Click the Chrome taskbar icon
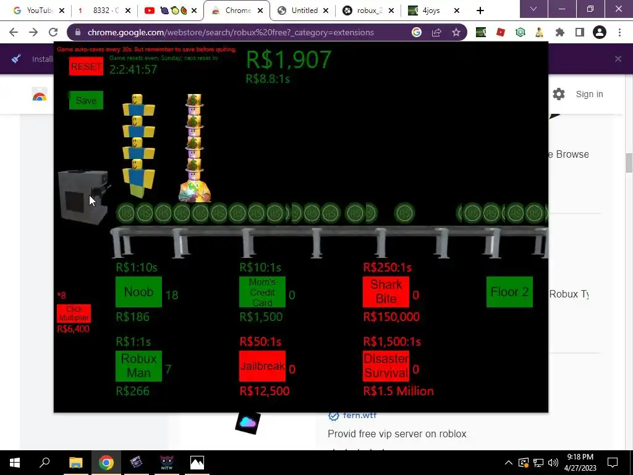The image size is (633, 475). (x=106, y=463)
